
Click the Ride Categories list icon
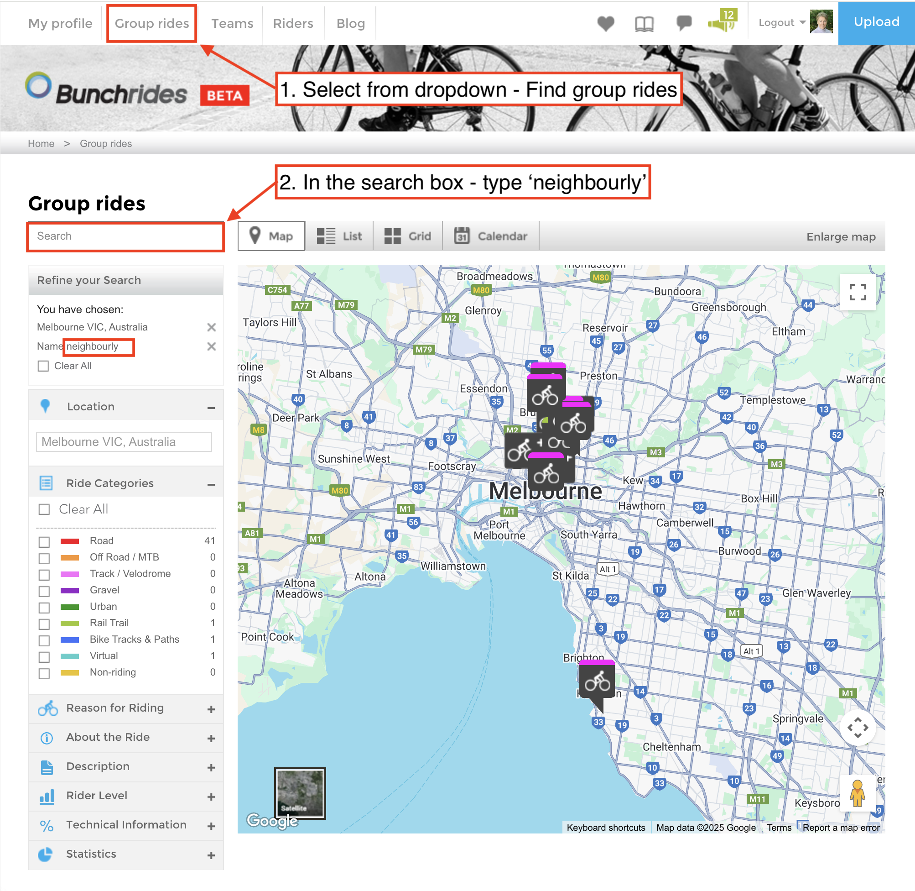(x=46, y=483)
